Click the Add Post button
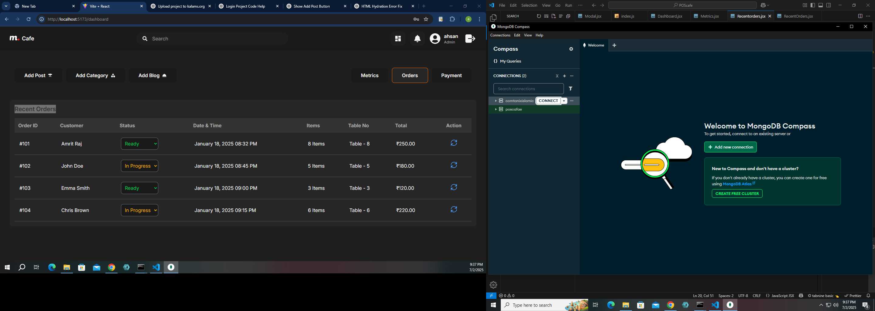This screenshot has width=875, height=311. (x=38, y=75)
